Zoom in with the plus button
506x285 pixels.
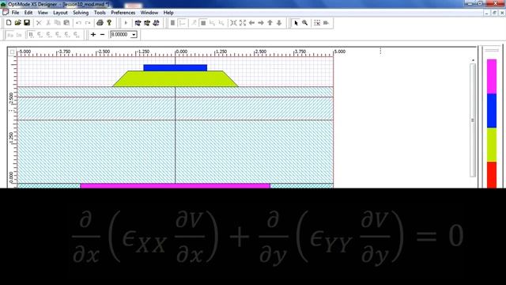tap(93, 34)
